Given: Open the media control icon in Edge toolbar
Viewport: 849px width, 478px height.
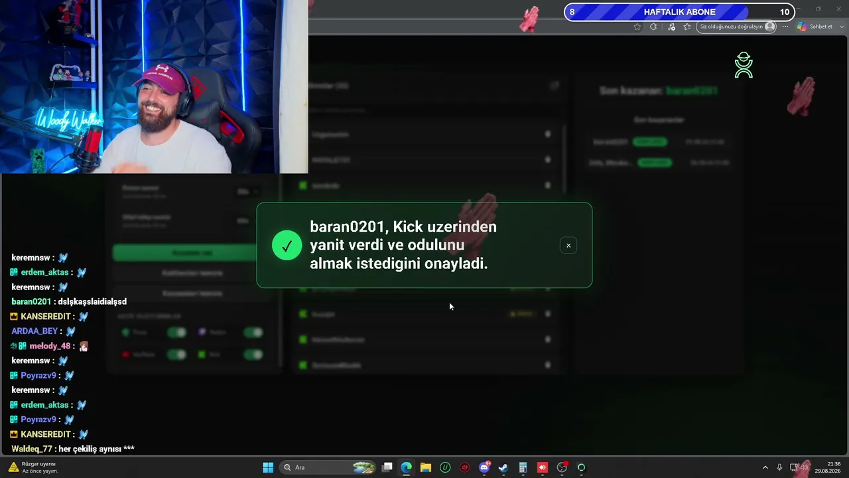Looking at the screenshot, I should [x=671, y=27].
